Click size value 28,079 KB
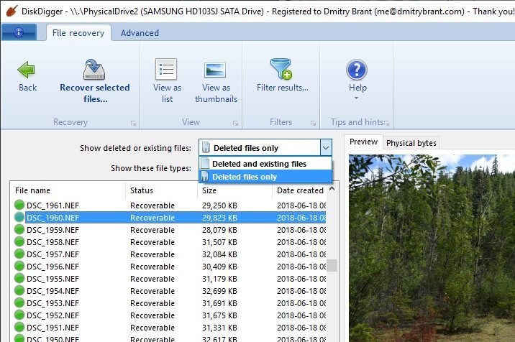The width and height of the screenshot is (515, 342). (219, 230)
